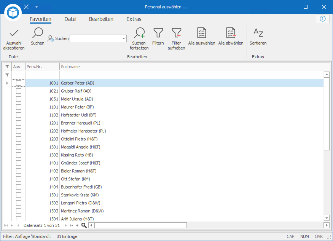Click scroll-down arrow of vertical scrollbar
The image size is (333, 241).
(327, 218)
